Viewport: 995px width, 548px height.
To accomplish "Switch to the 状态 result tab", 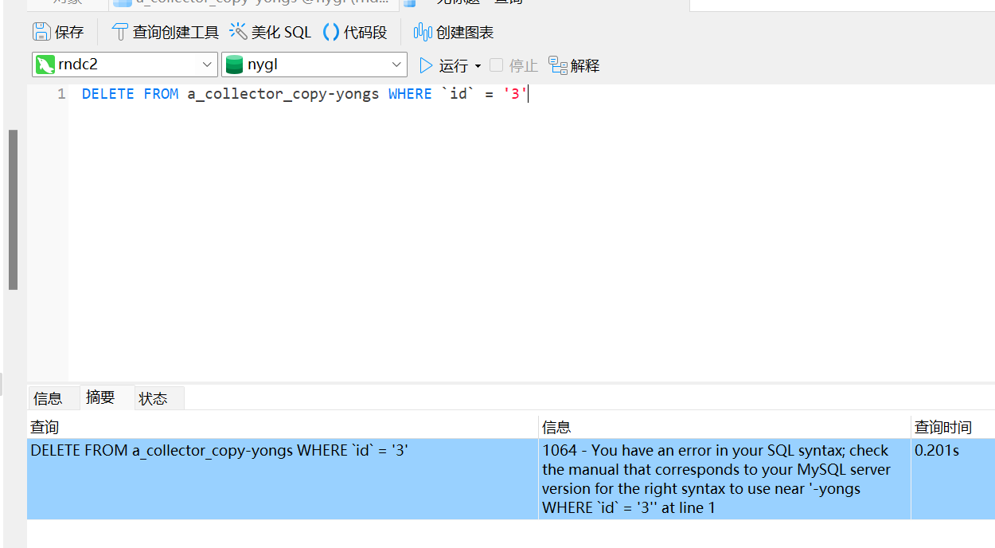I will tap(153, 398).
